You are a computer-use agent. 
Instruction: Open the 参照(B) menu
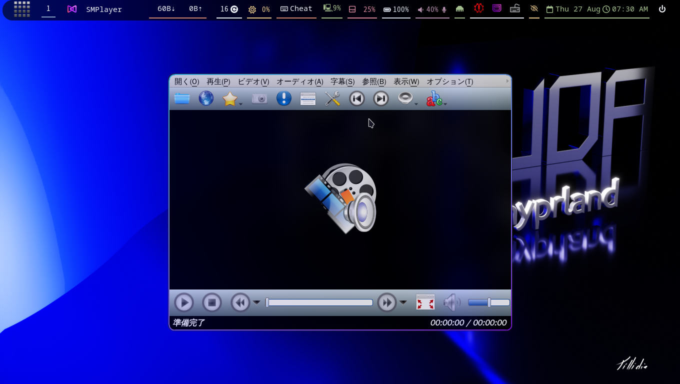pos(374,81)
